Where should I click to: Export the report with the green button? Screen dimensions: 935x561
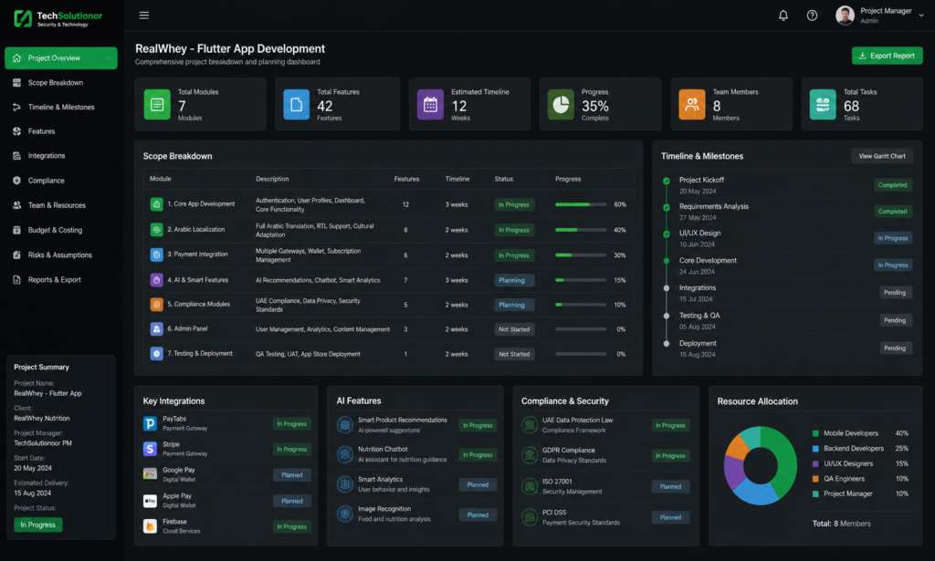887,56
